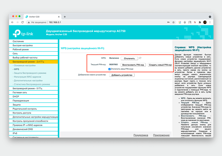Open Защита беспроводного режима submenu
The width and height of the screenshot is (222, 156).
pyautogui.click(x=29, y=73)
